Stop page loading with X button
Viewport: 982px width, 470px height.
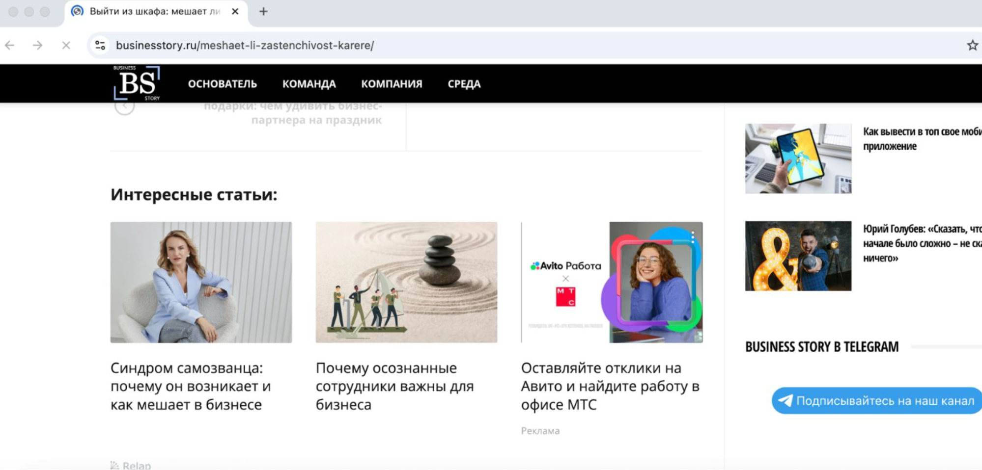click(66, 46)
